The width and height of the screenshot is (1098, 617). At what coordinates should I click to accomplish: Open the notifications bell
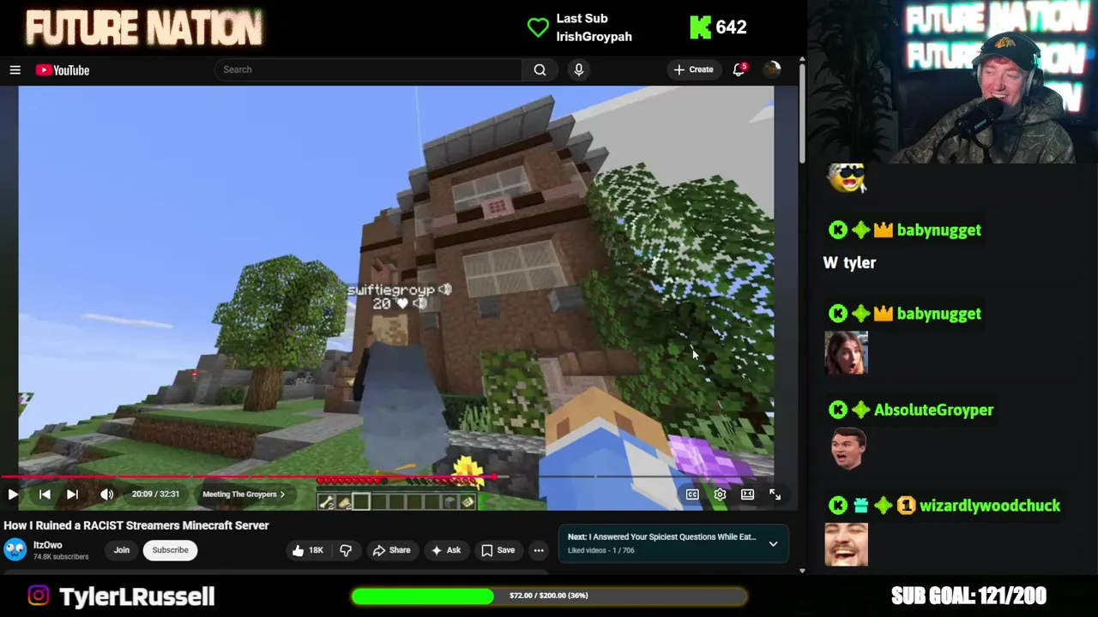(739, 69)
